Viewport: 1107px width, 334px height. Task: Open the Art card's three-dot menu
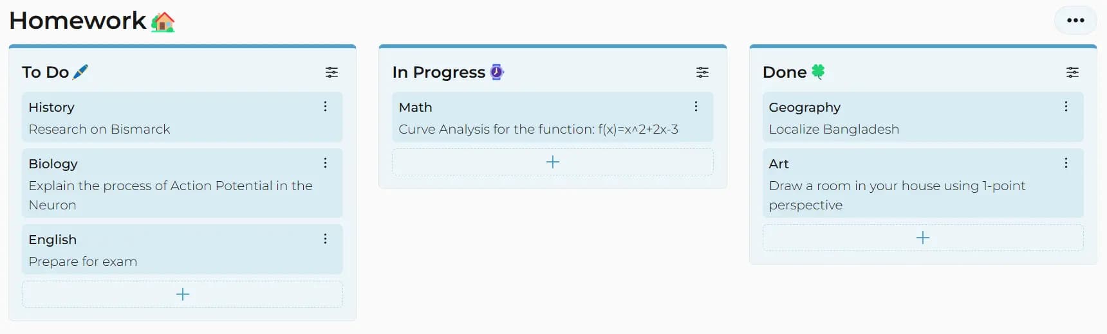(1066, 163)
